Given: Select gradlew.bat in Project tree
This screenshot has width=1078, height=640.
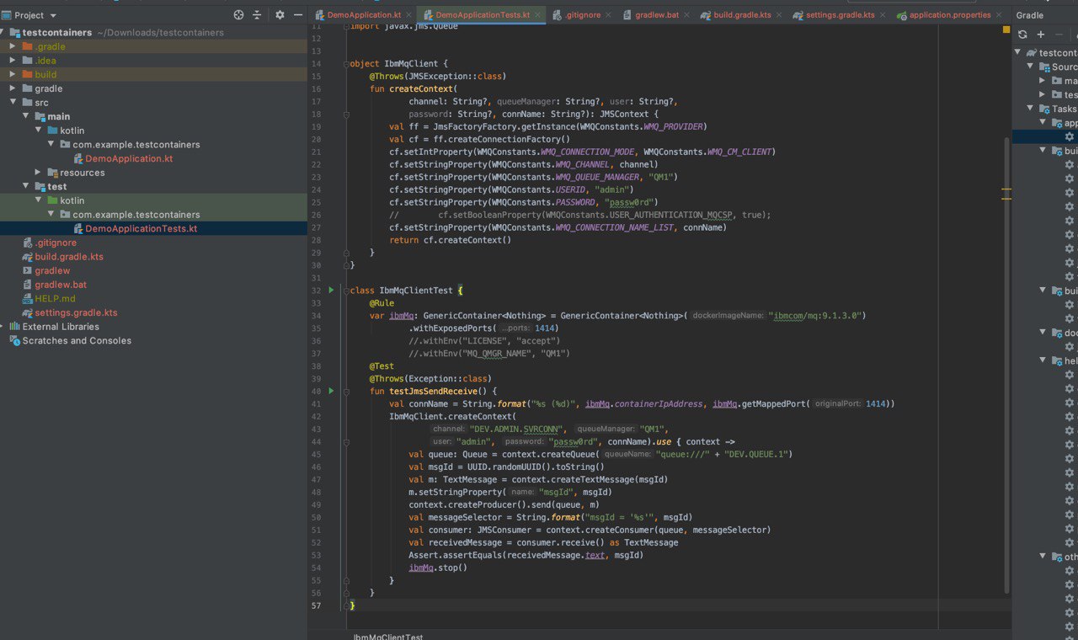Looking at the screenshot, I should (61, 285).
